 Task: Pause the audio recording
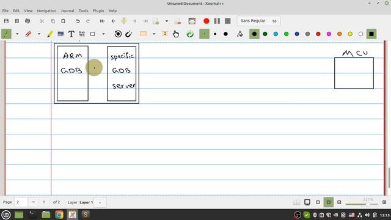217,21
